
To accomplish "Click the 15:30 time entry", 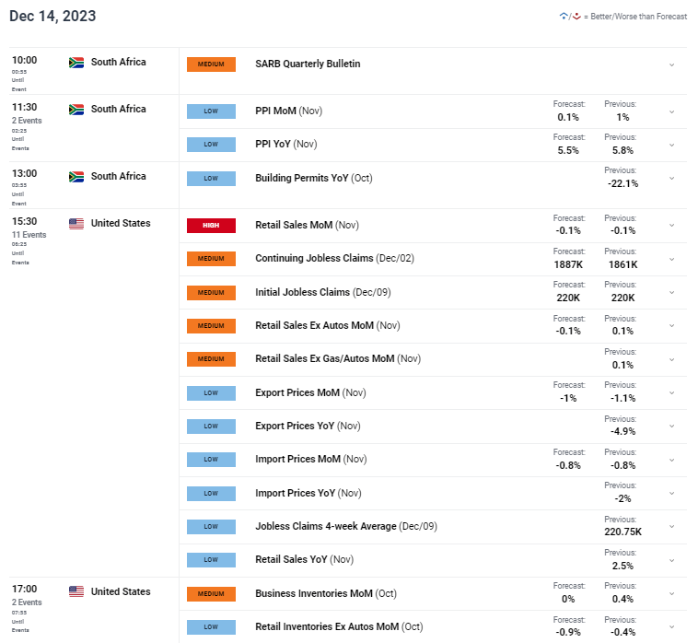I will pos(25,221).
